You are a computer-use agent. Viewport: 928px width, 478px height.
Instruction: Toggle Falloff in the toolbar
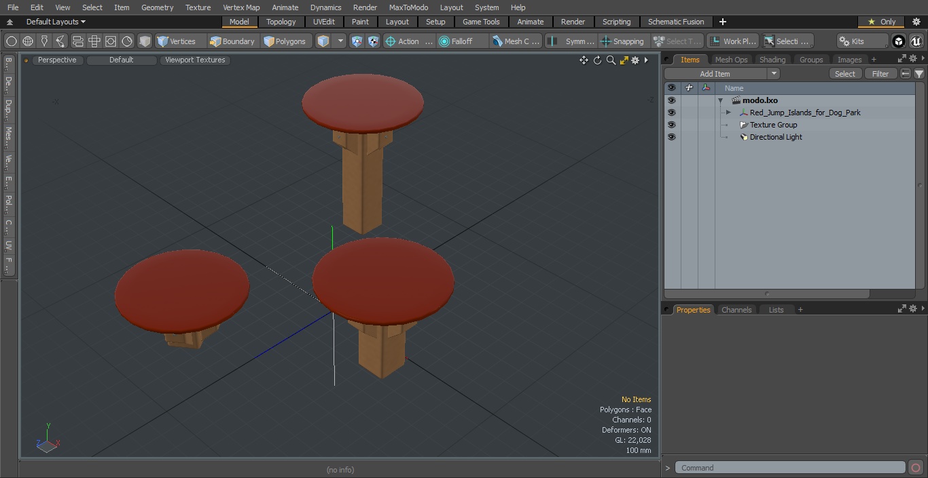click(463, 41)
